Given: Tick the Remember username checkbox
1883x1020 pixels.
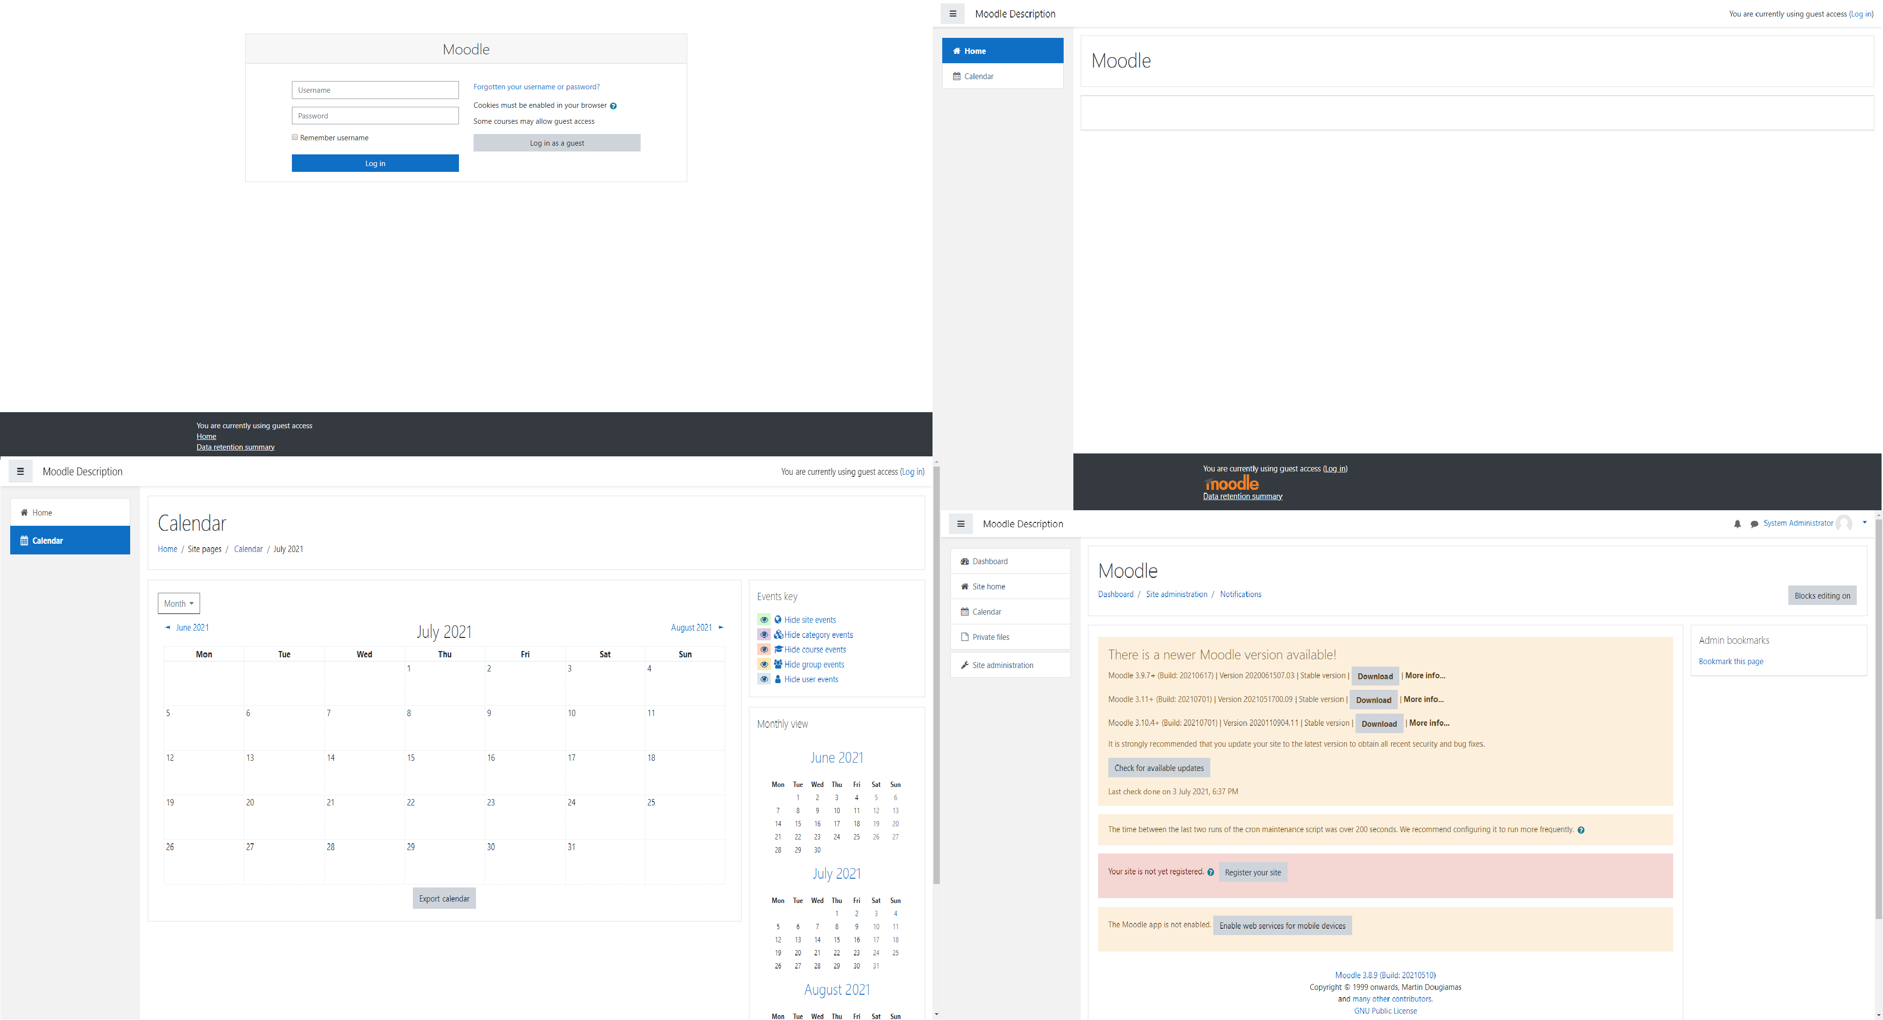Looking at the screenshot, I should (x=295, y=137).
